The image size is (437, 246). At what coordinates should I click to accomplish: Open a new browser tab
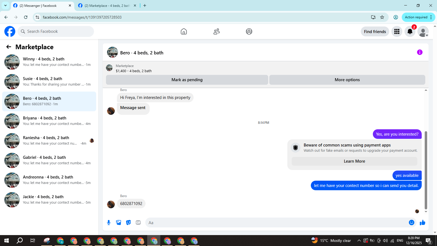pyautogui.click(x=145, y=5)
